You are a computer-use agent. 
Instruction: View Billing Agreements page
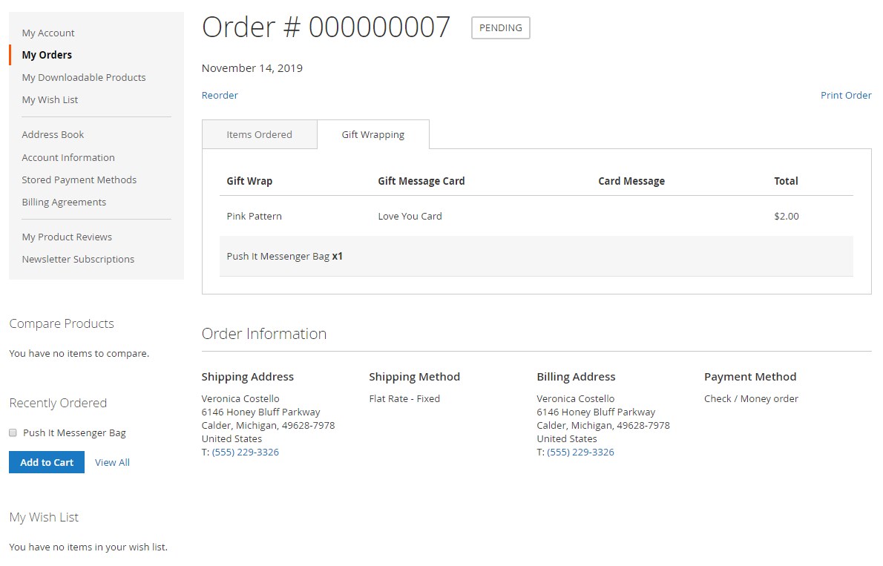[x=64, y=202]
